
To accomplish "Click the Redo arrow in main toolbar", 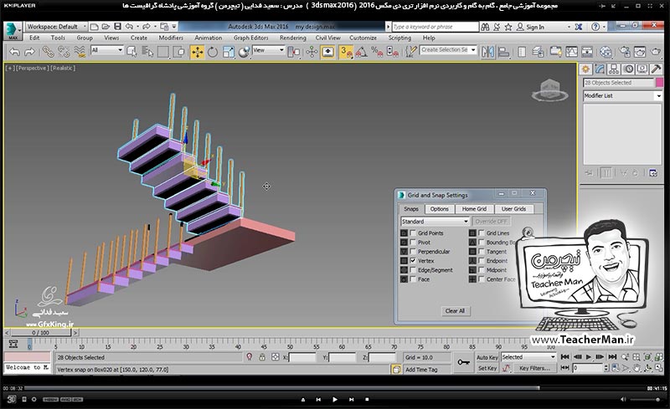I will click(29, 52).
